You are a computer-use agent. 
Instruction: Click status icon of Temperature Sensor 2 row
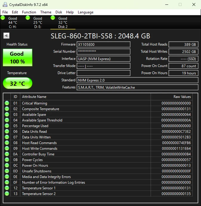7,193
